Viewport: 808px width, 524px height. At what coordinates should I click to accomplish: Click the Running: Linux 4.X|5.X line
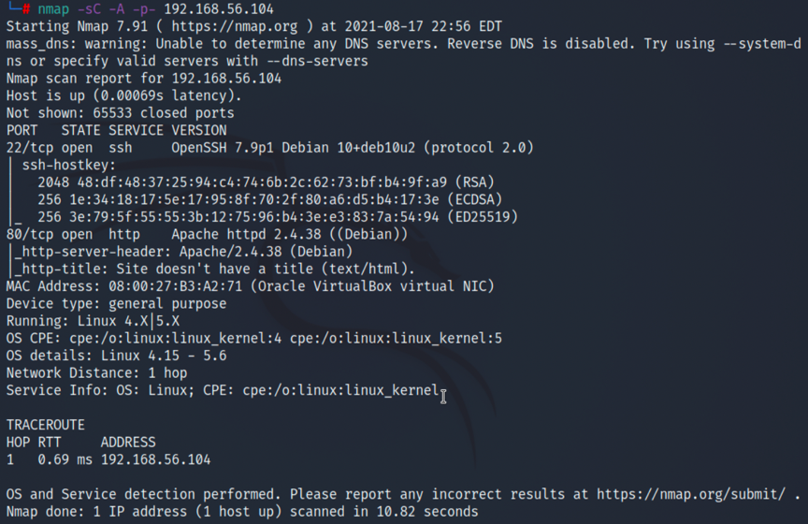[x=93, y=321]
